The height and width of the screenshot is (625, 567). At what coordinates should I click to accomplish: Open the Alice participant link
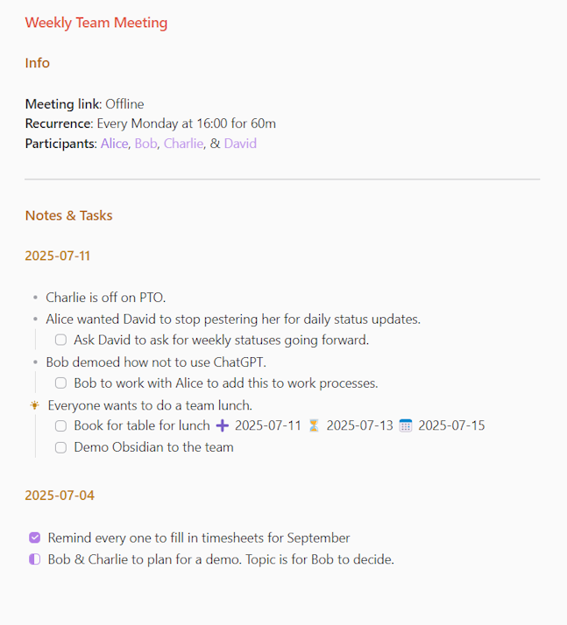[114, 144]
